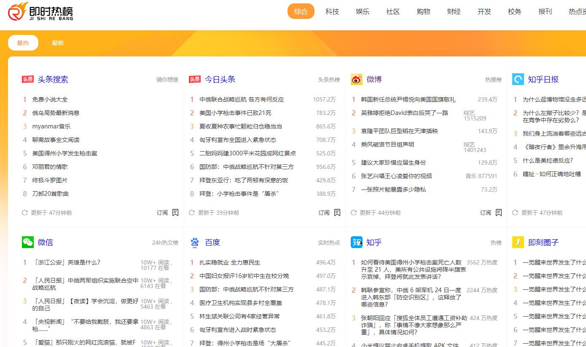Switch to the 最新 filter
This screenshot has height=347, width=586.
tap(58, 43)
